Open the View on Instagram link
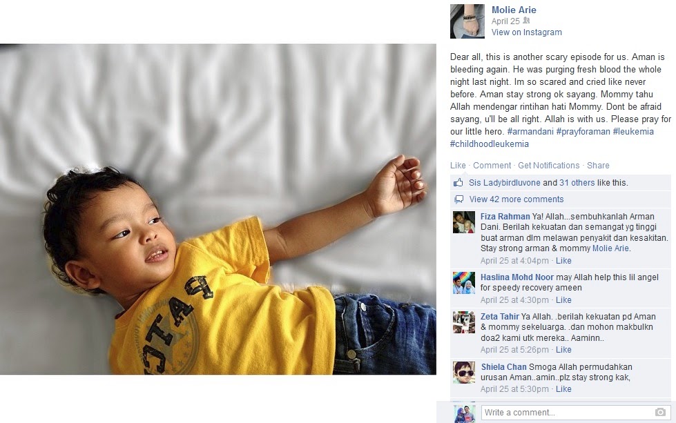 coord(526,32)
